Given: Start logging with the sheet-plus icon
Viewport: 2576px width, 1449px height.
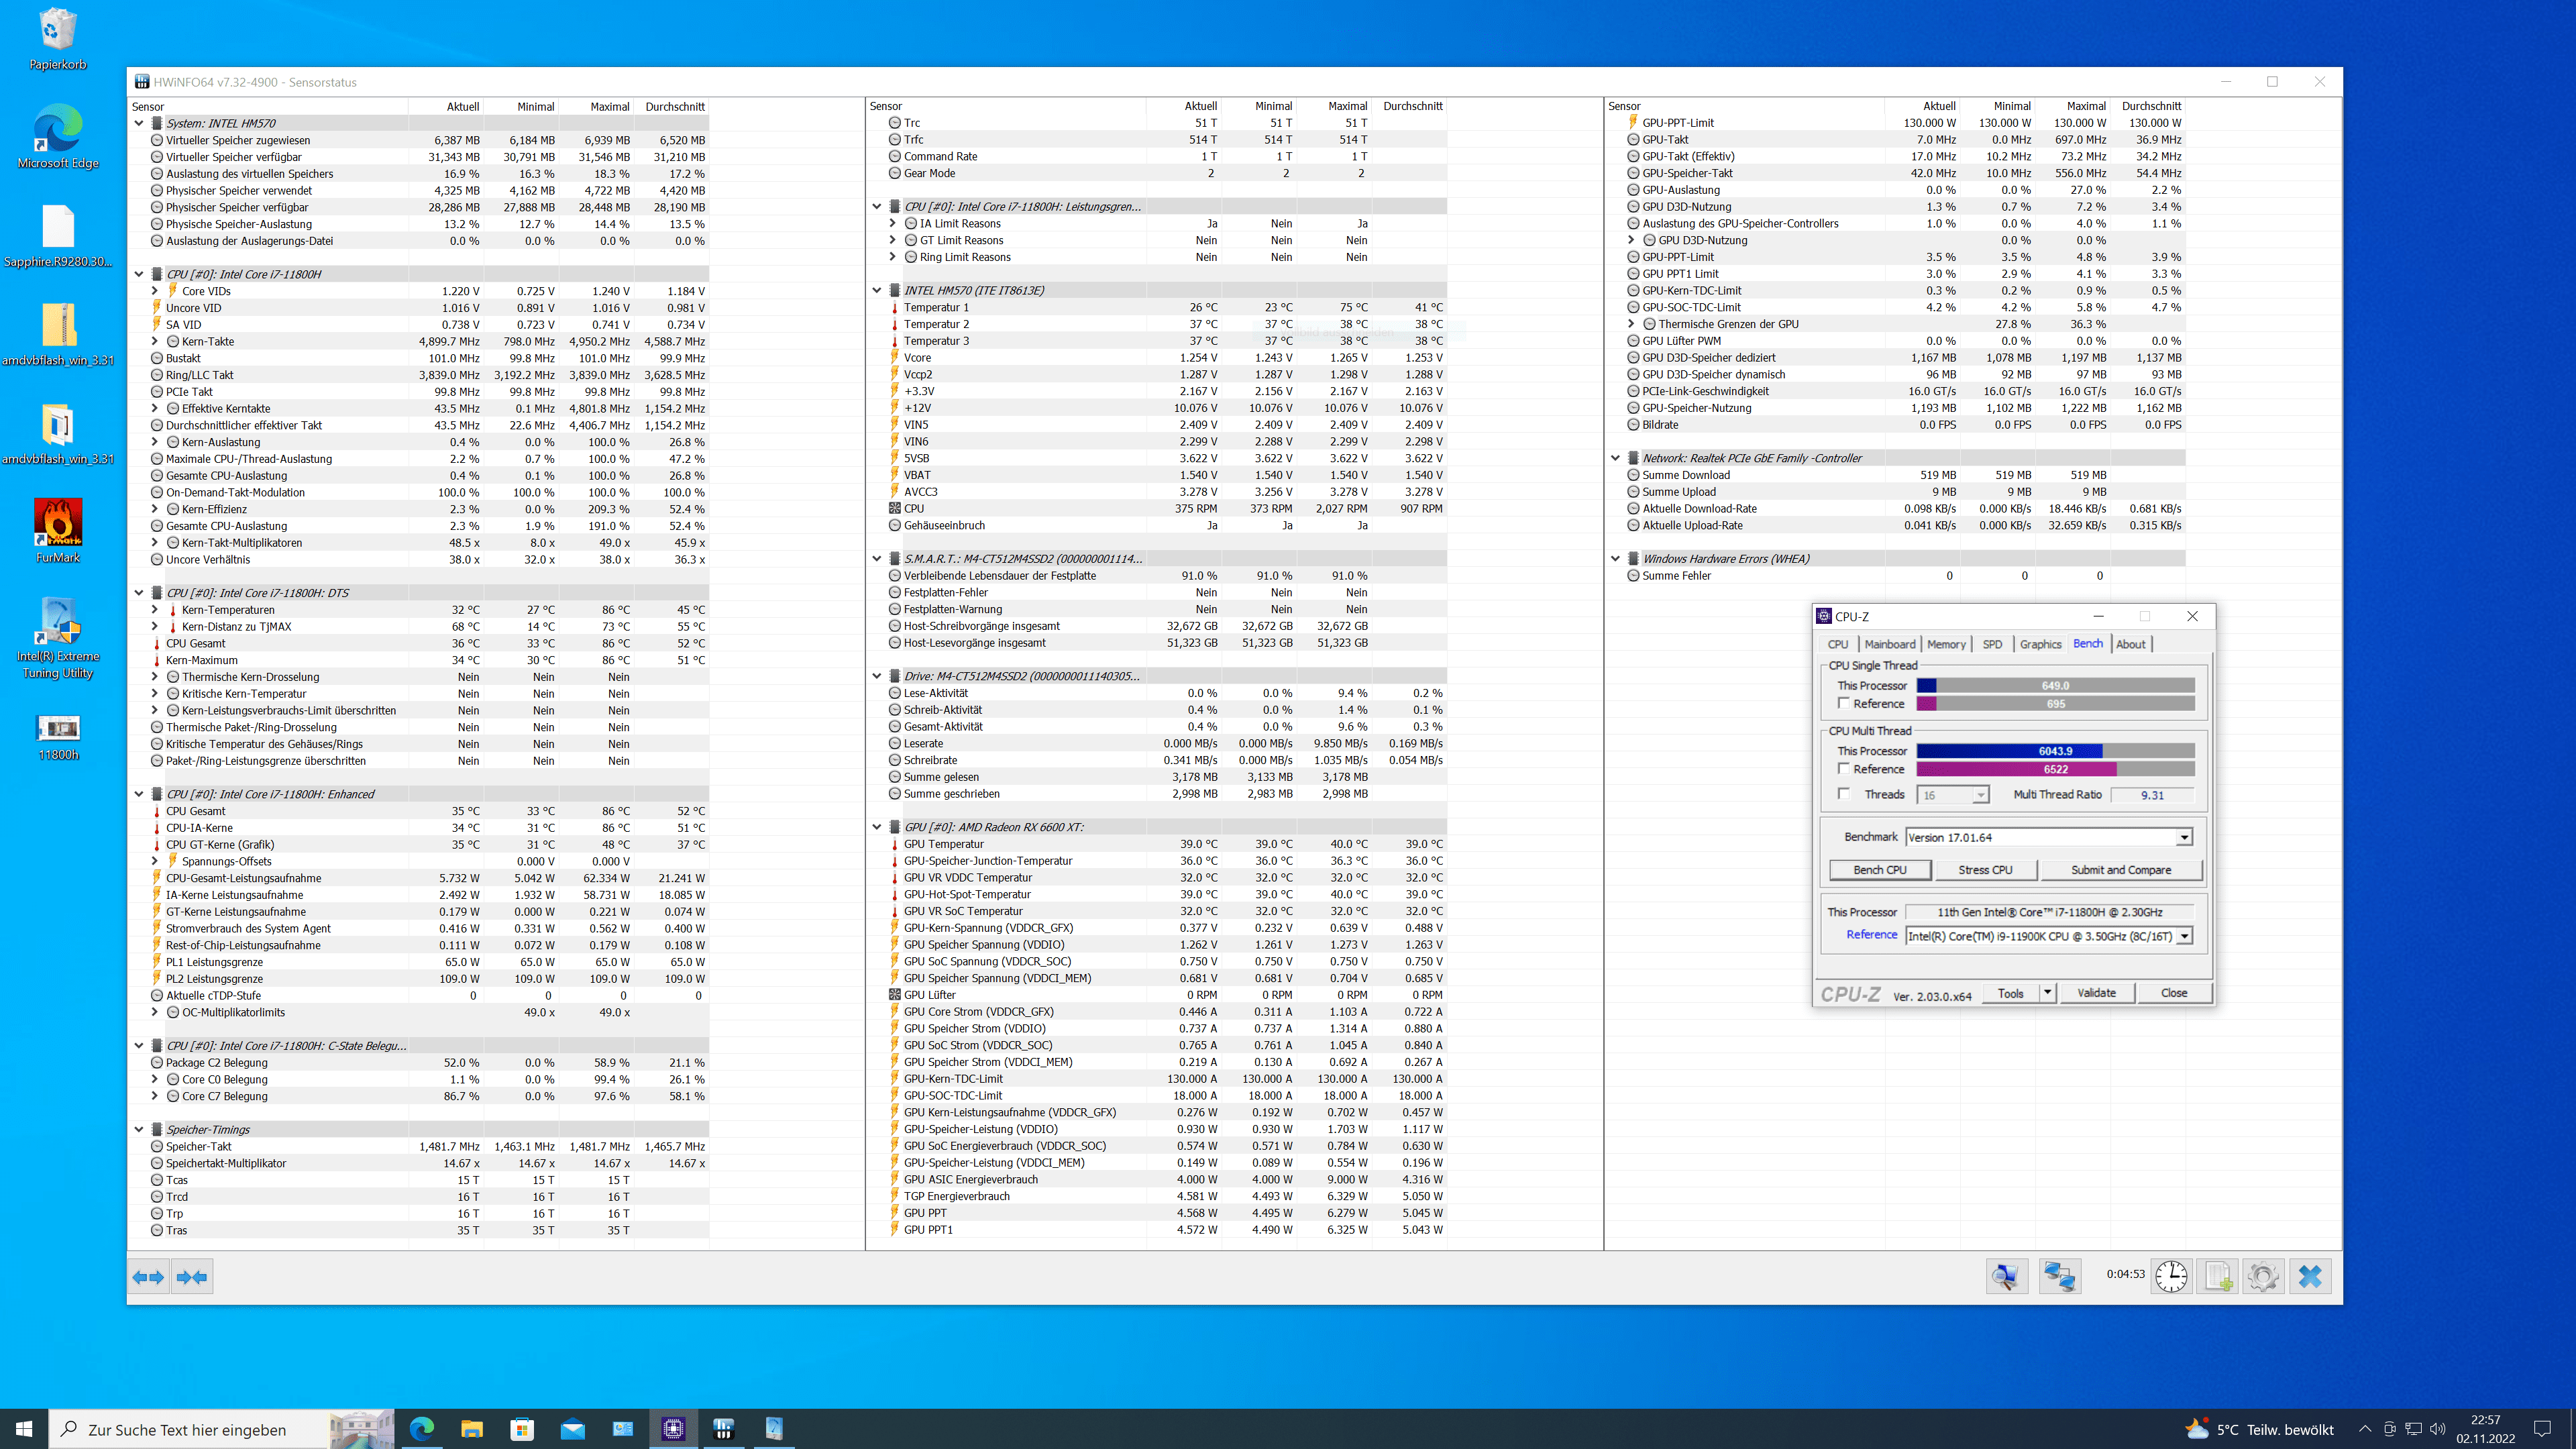Looking at the screenshot, I should 2218,1276.
